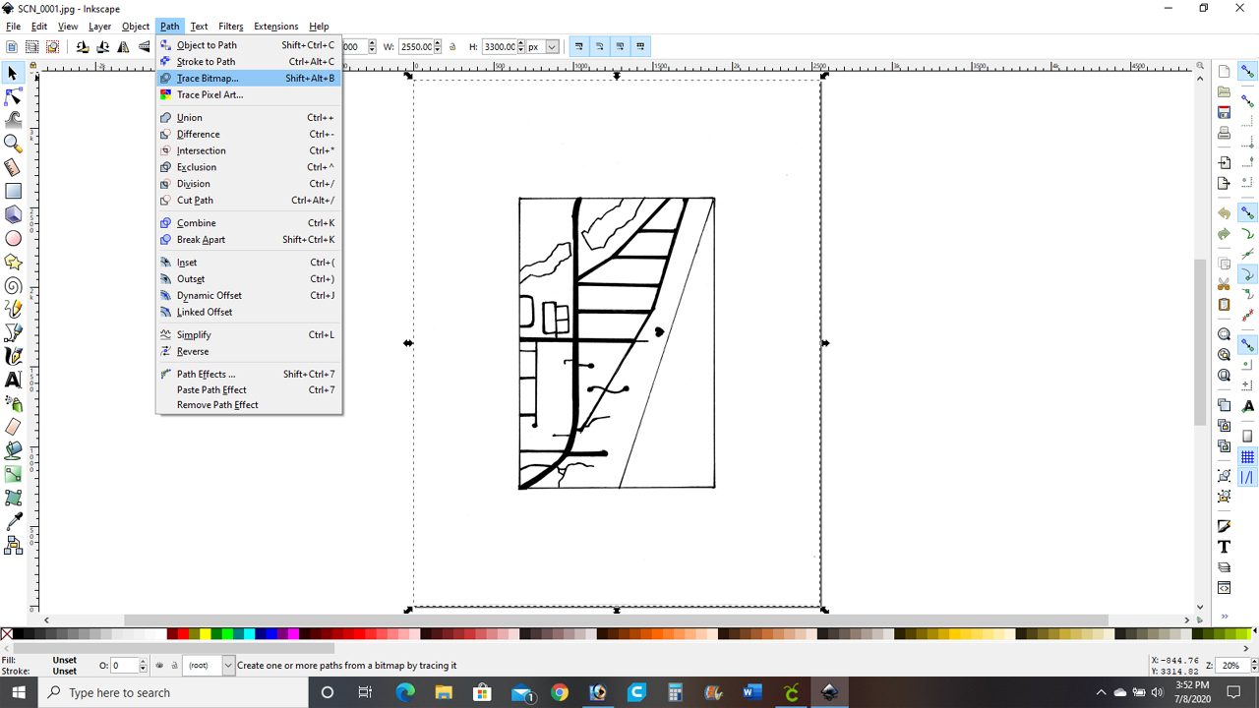Toggle snap to guides

pyautogui.click(x=1247, y=478)
